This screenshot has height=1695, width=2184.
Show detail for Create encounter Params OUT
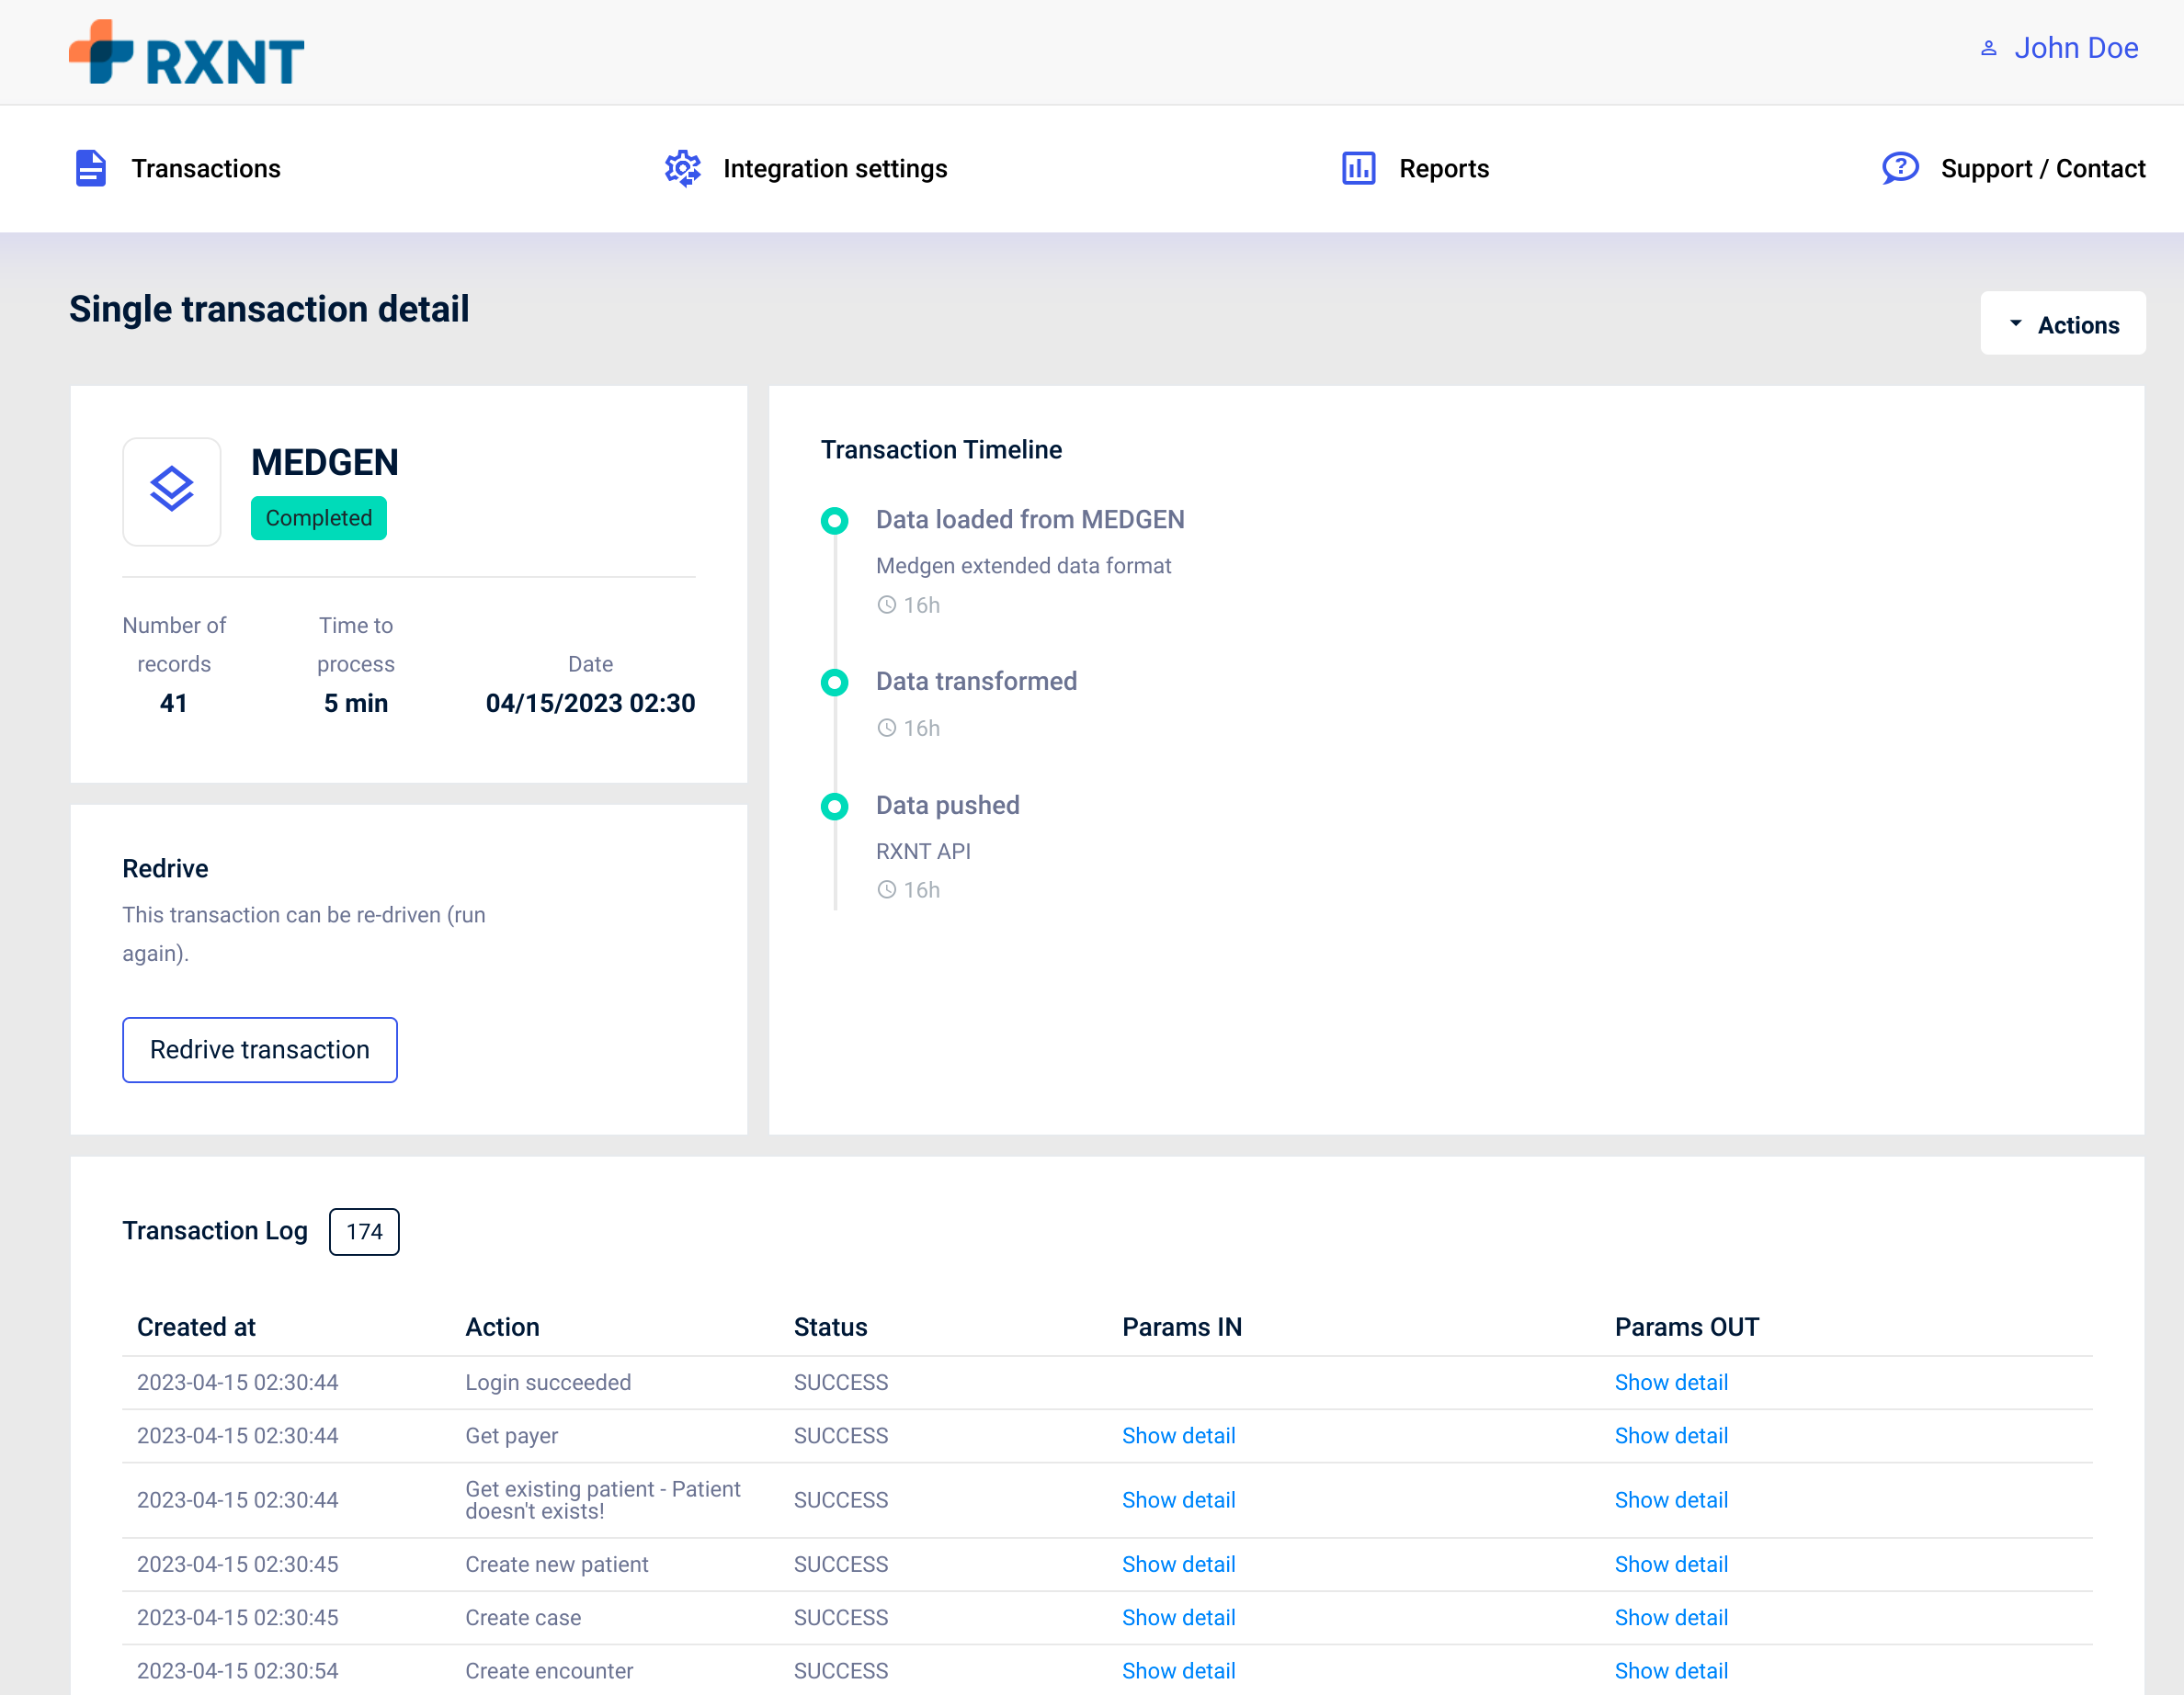click(1671, 1670)
